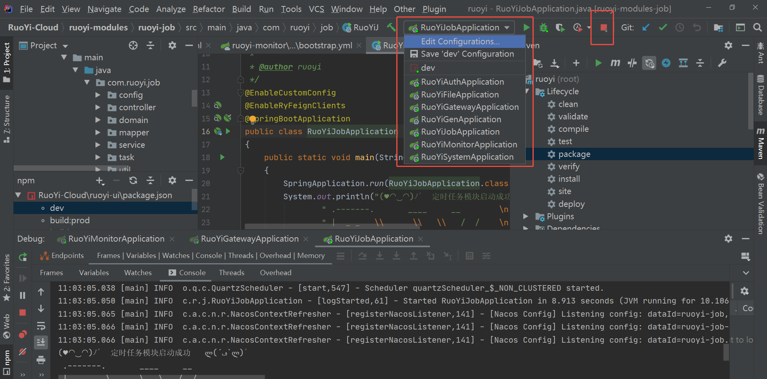The image size is (767, 379).
Task: Select the package lifecycle phase in Maven
Action: [x=574, y=154]
